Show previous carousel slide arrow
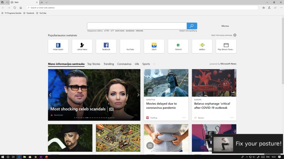This screenshot has width=284, height=159. 50,95
